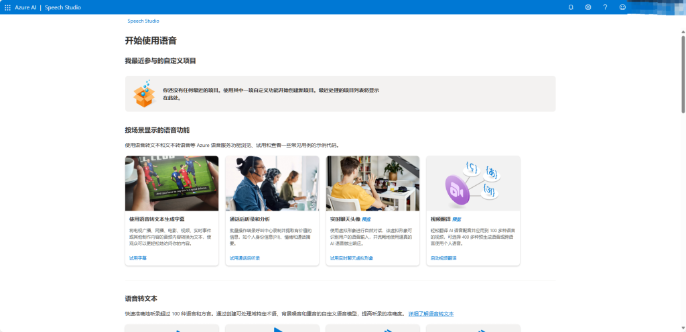The height and width of the screenshot is (332, 686).
Task: Open the notifications bell icon
Action: [571, 7]
